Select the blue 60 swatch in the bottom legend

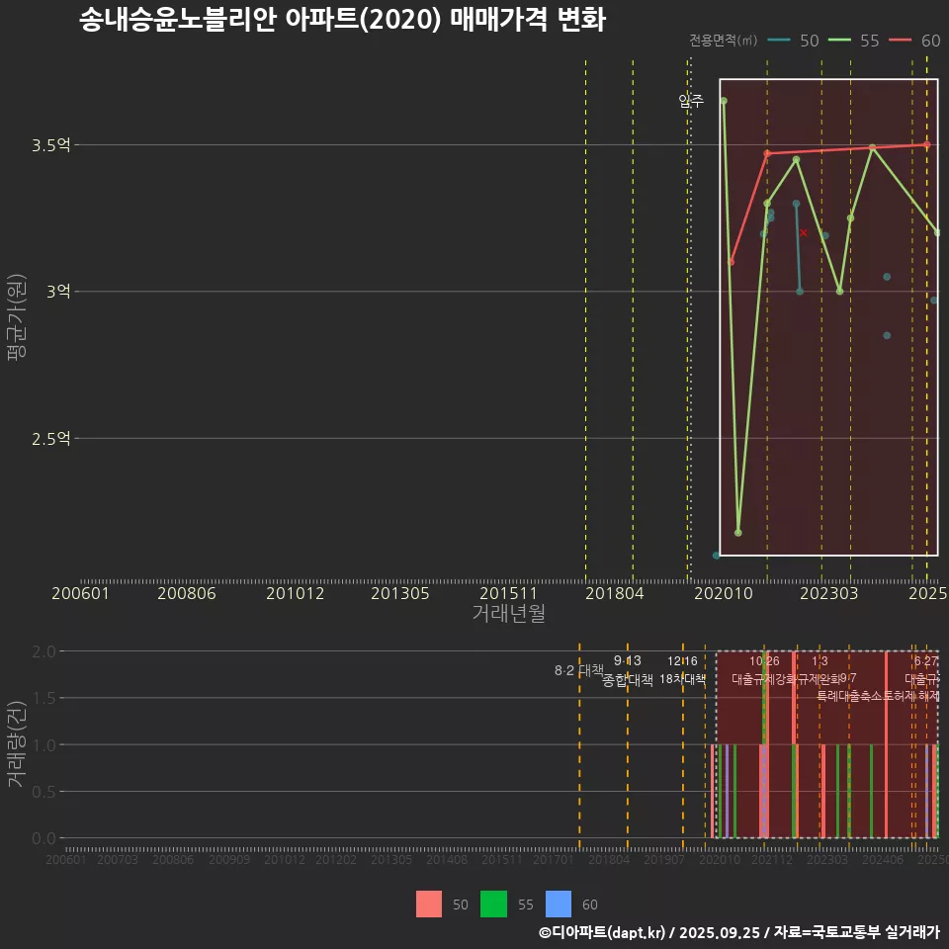tap(559, 904)
